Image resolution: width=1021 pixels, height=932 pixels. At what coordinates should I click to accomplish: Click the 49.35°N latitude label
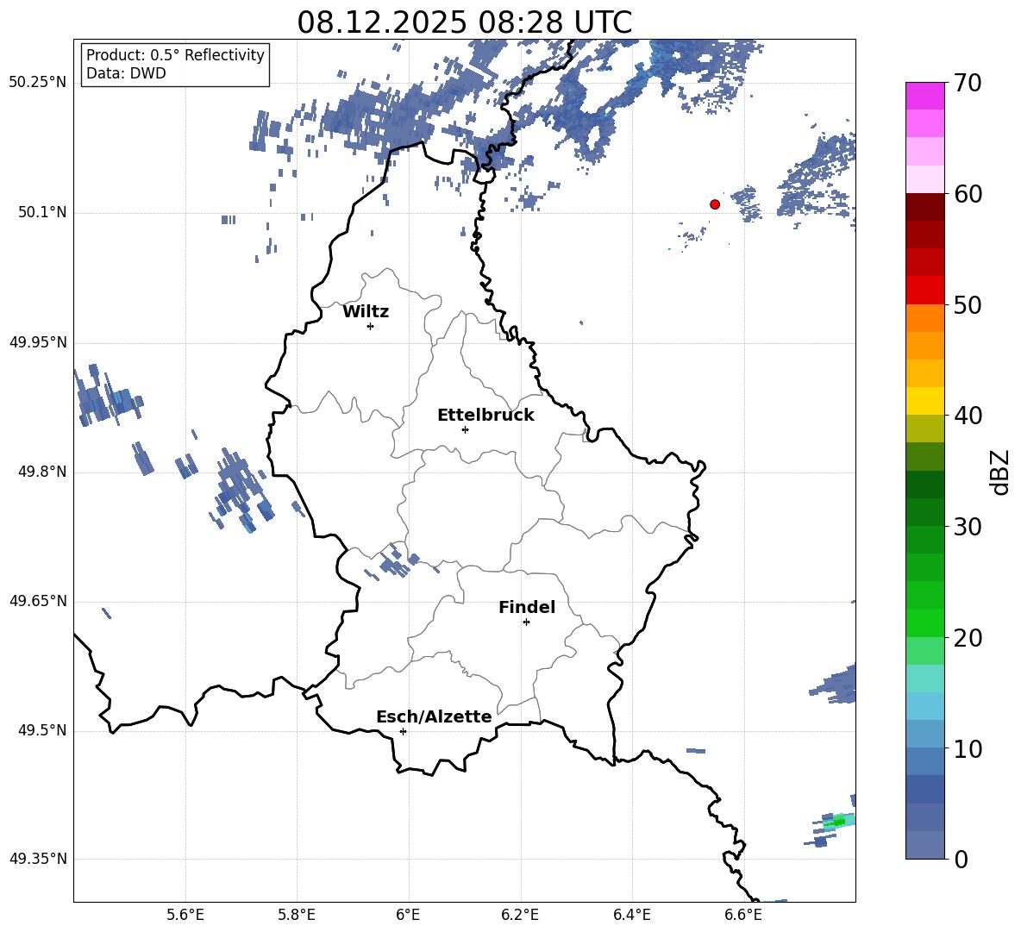point(38,859)
